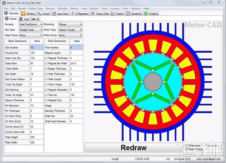
Task: Open the Motor Type menu
Action: [35, 8]
